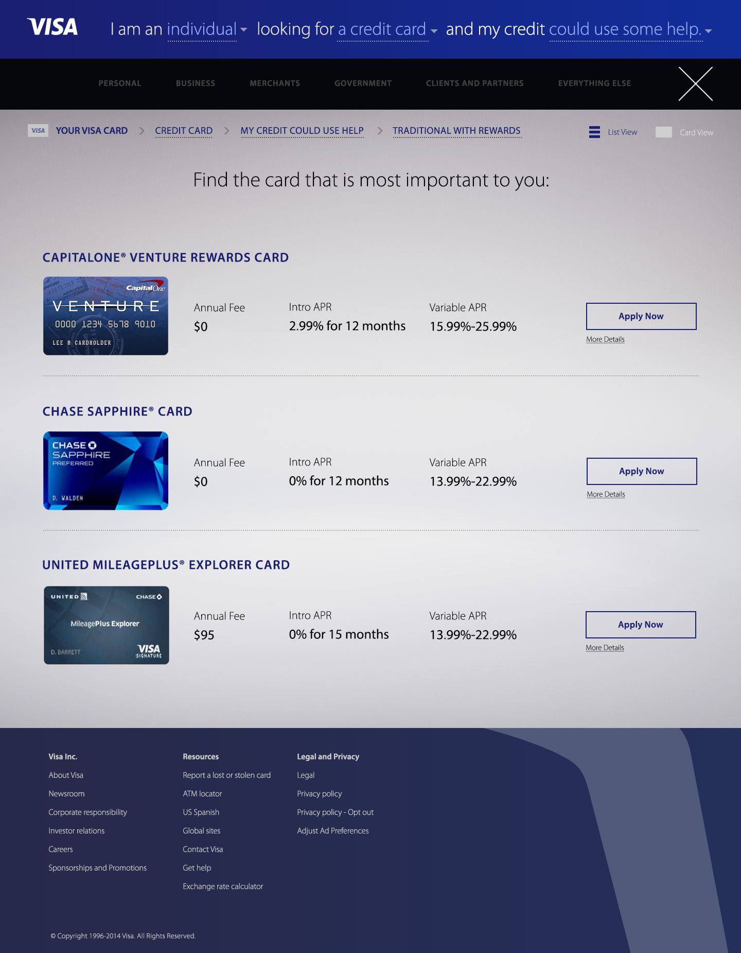The width and height of the screenshot is (741, 953).
Task: Open Adjust Ad Preferences link
Action: tap(332, 831)
